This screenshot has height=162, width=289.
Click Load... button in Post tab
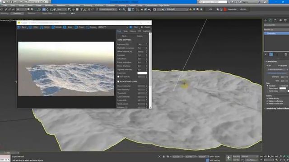pyautogui.click(x=140, y=36)
